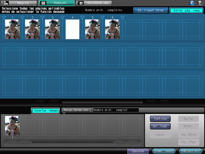Click the Nombre arch sample-ko label
This screenshot has height=154, width=205.
(103, 10)
